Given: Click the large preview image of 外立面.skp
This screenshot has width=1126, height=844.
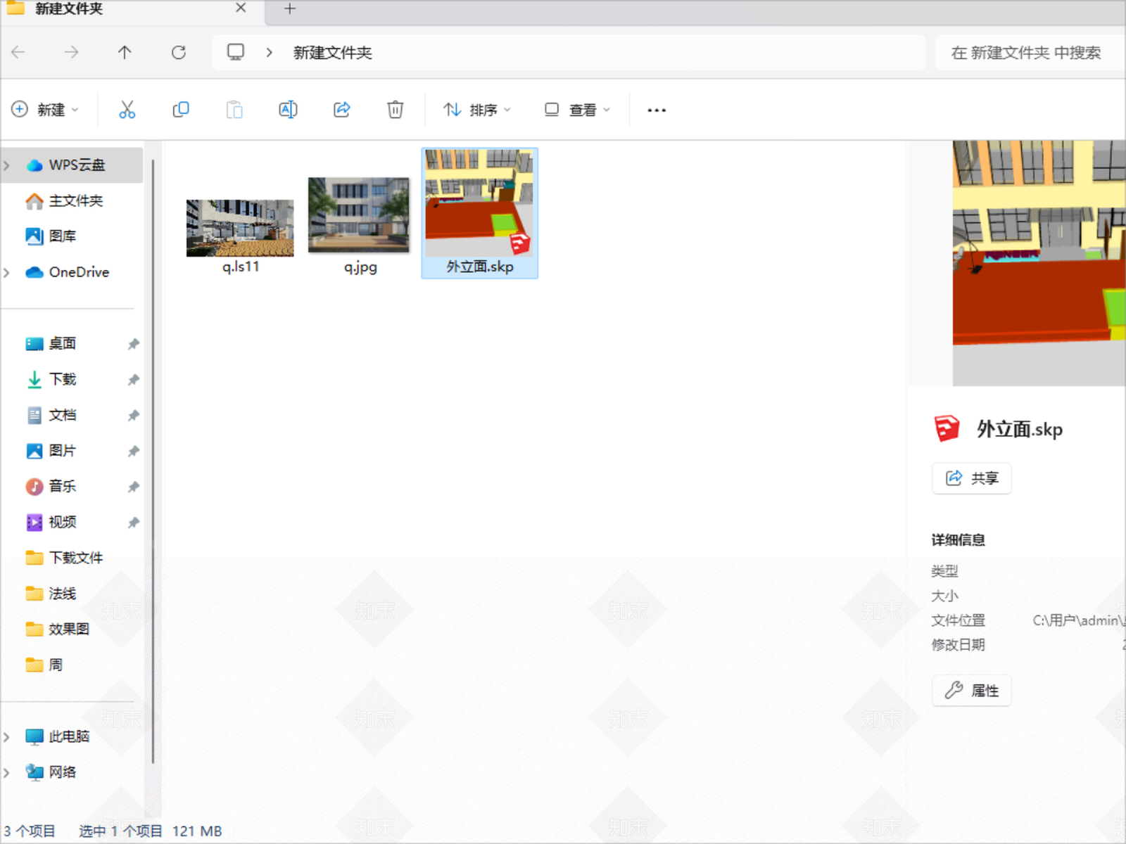Looking at the screenshot, I should click(1039, 263).
